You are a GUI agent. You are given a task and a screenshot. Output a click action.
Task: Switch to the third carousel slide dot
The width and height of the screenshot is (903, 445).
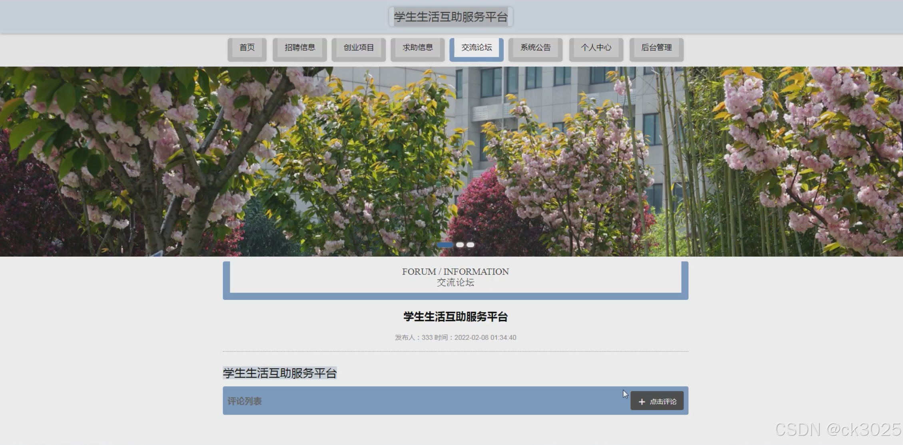point(470,245)
